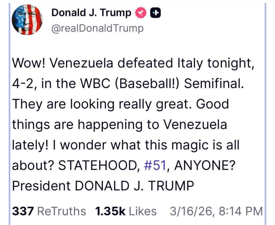Open the #51 hashtag link
This screenshot has height=225, width=275.
click(x=155, y=165)
